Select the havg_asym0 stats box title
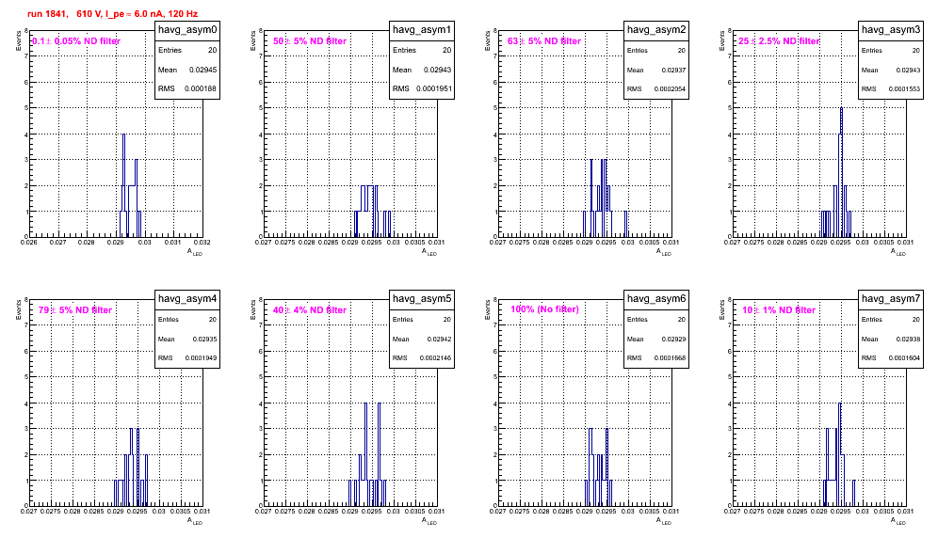 click(187, 30)
